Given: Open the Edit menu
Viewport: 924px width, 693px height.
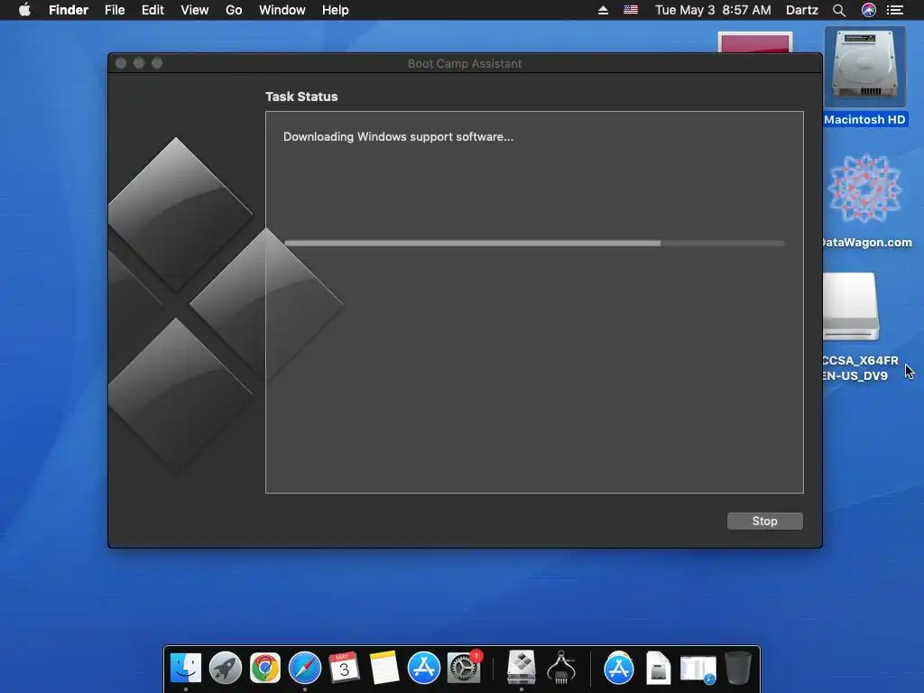Looking at the screenshot, I should pos(152,10).
